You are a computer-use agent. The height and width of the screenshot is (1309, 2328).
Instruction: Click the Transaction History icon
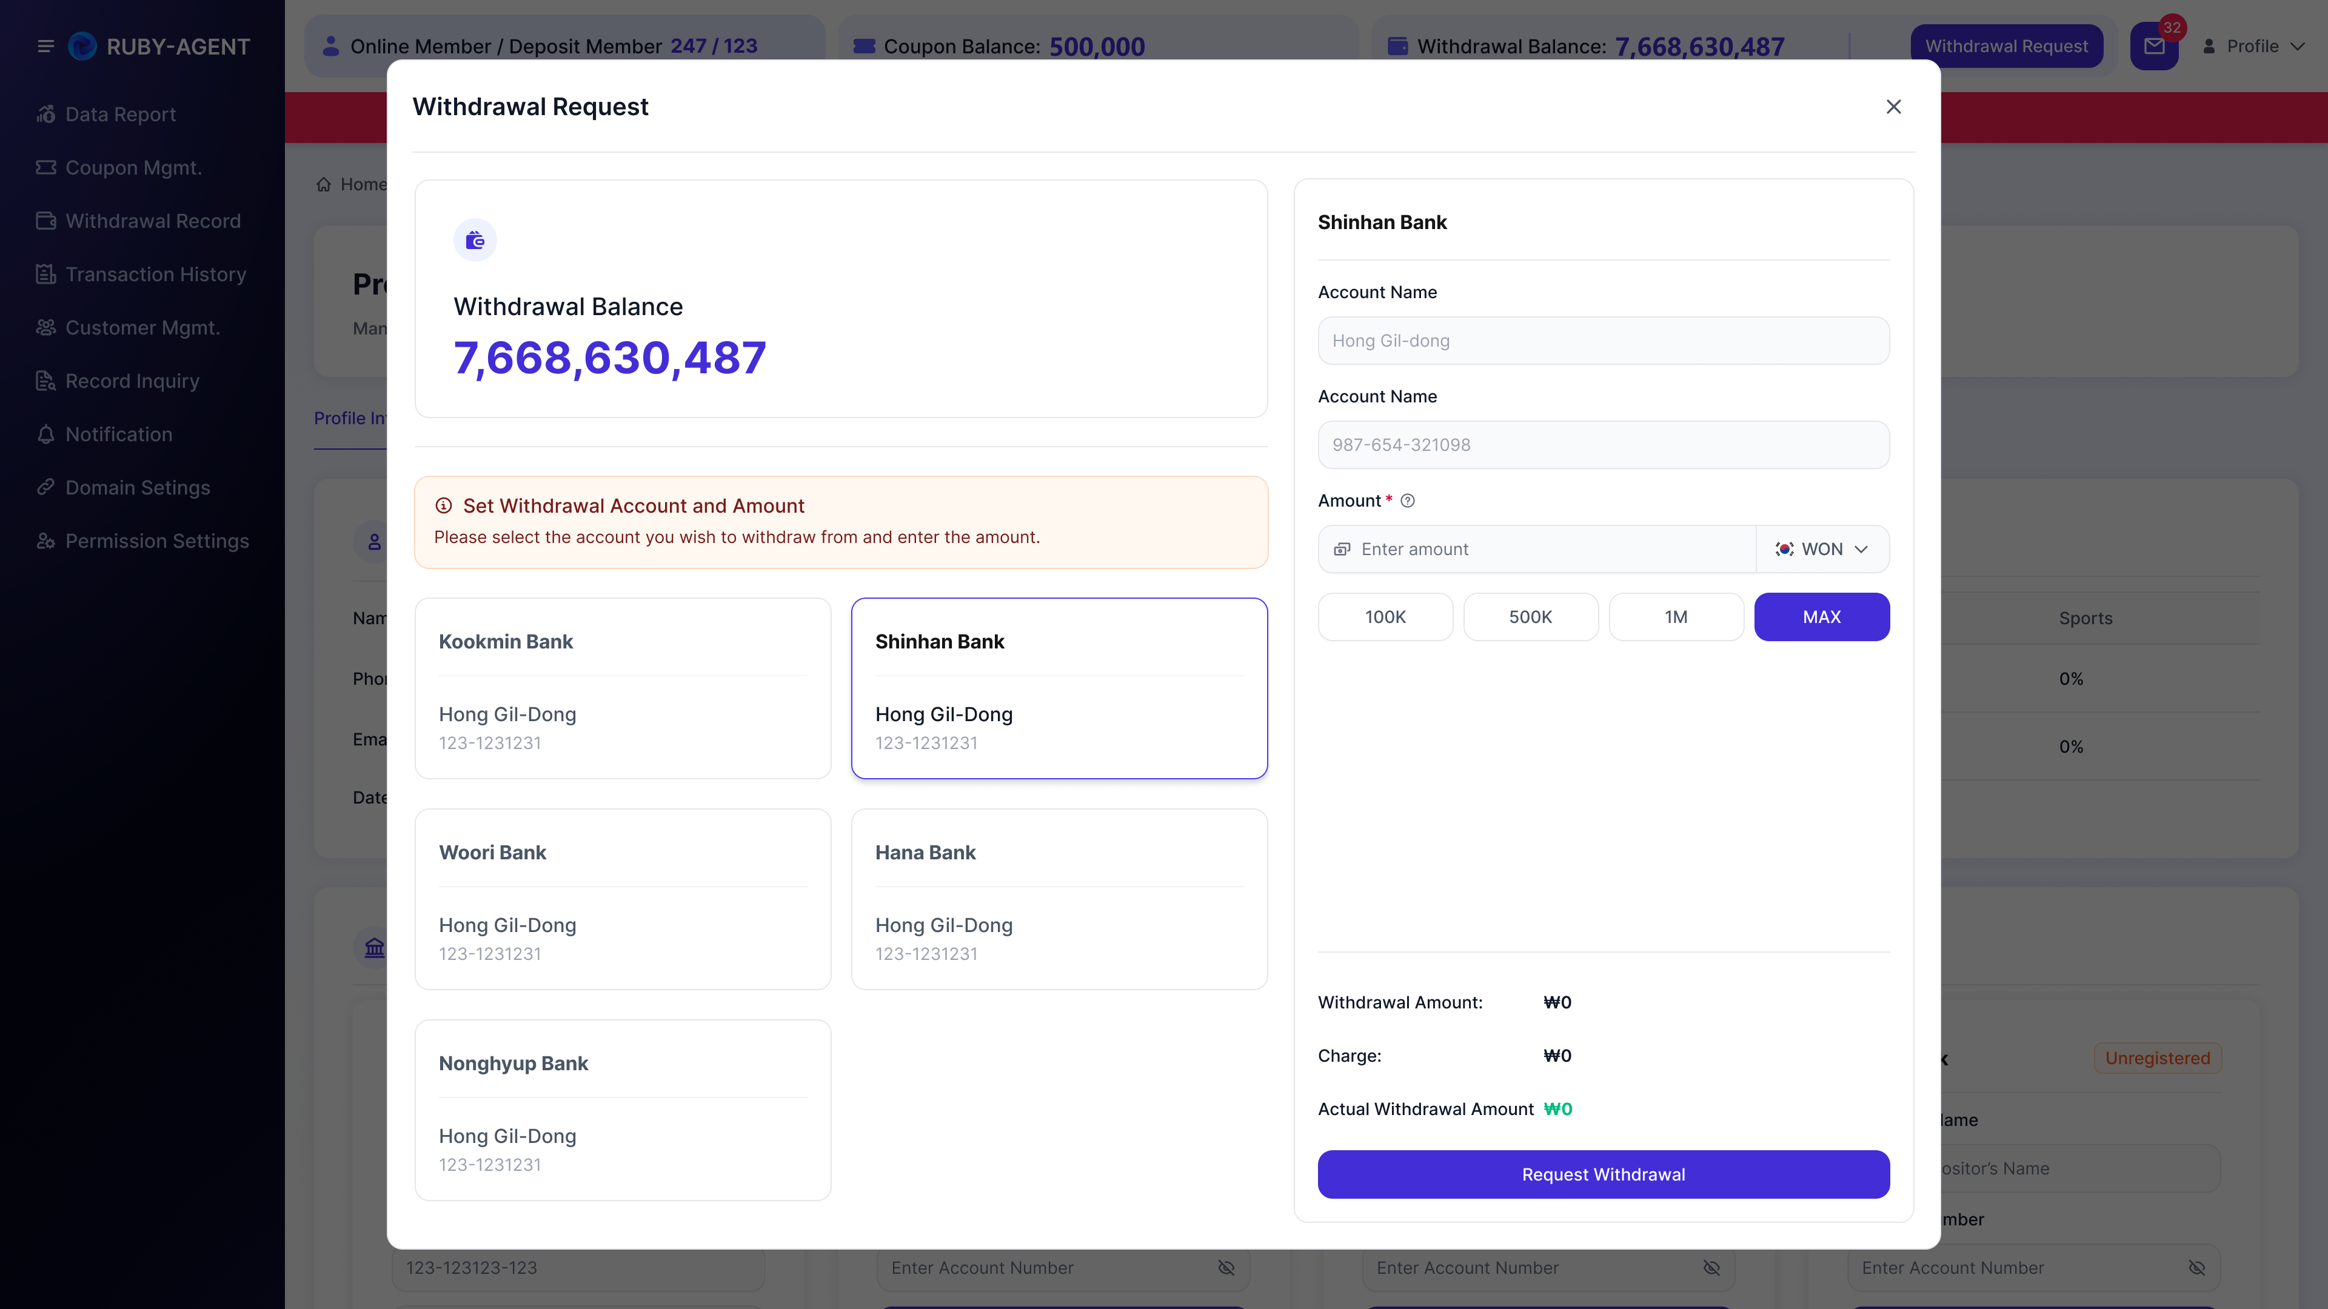tap(46, 274)
